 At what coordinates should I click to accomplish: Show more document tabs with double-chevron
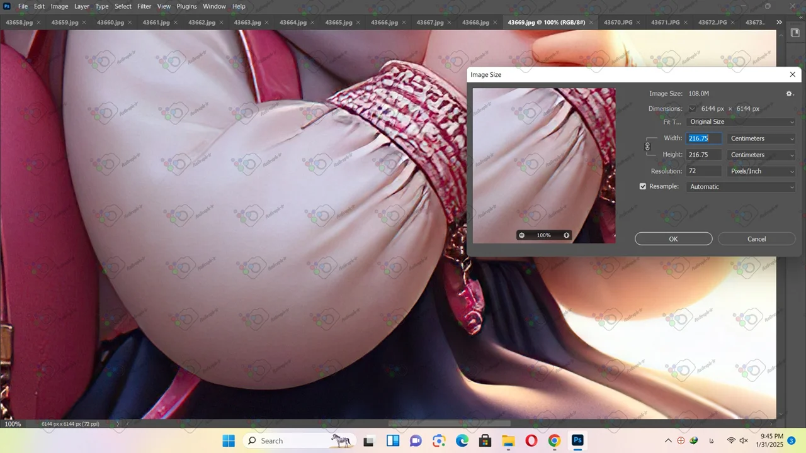[780, 23]
